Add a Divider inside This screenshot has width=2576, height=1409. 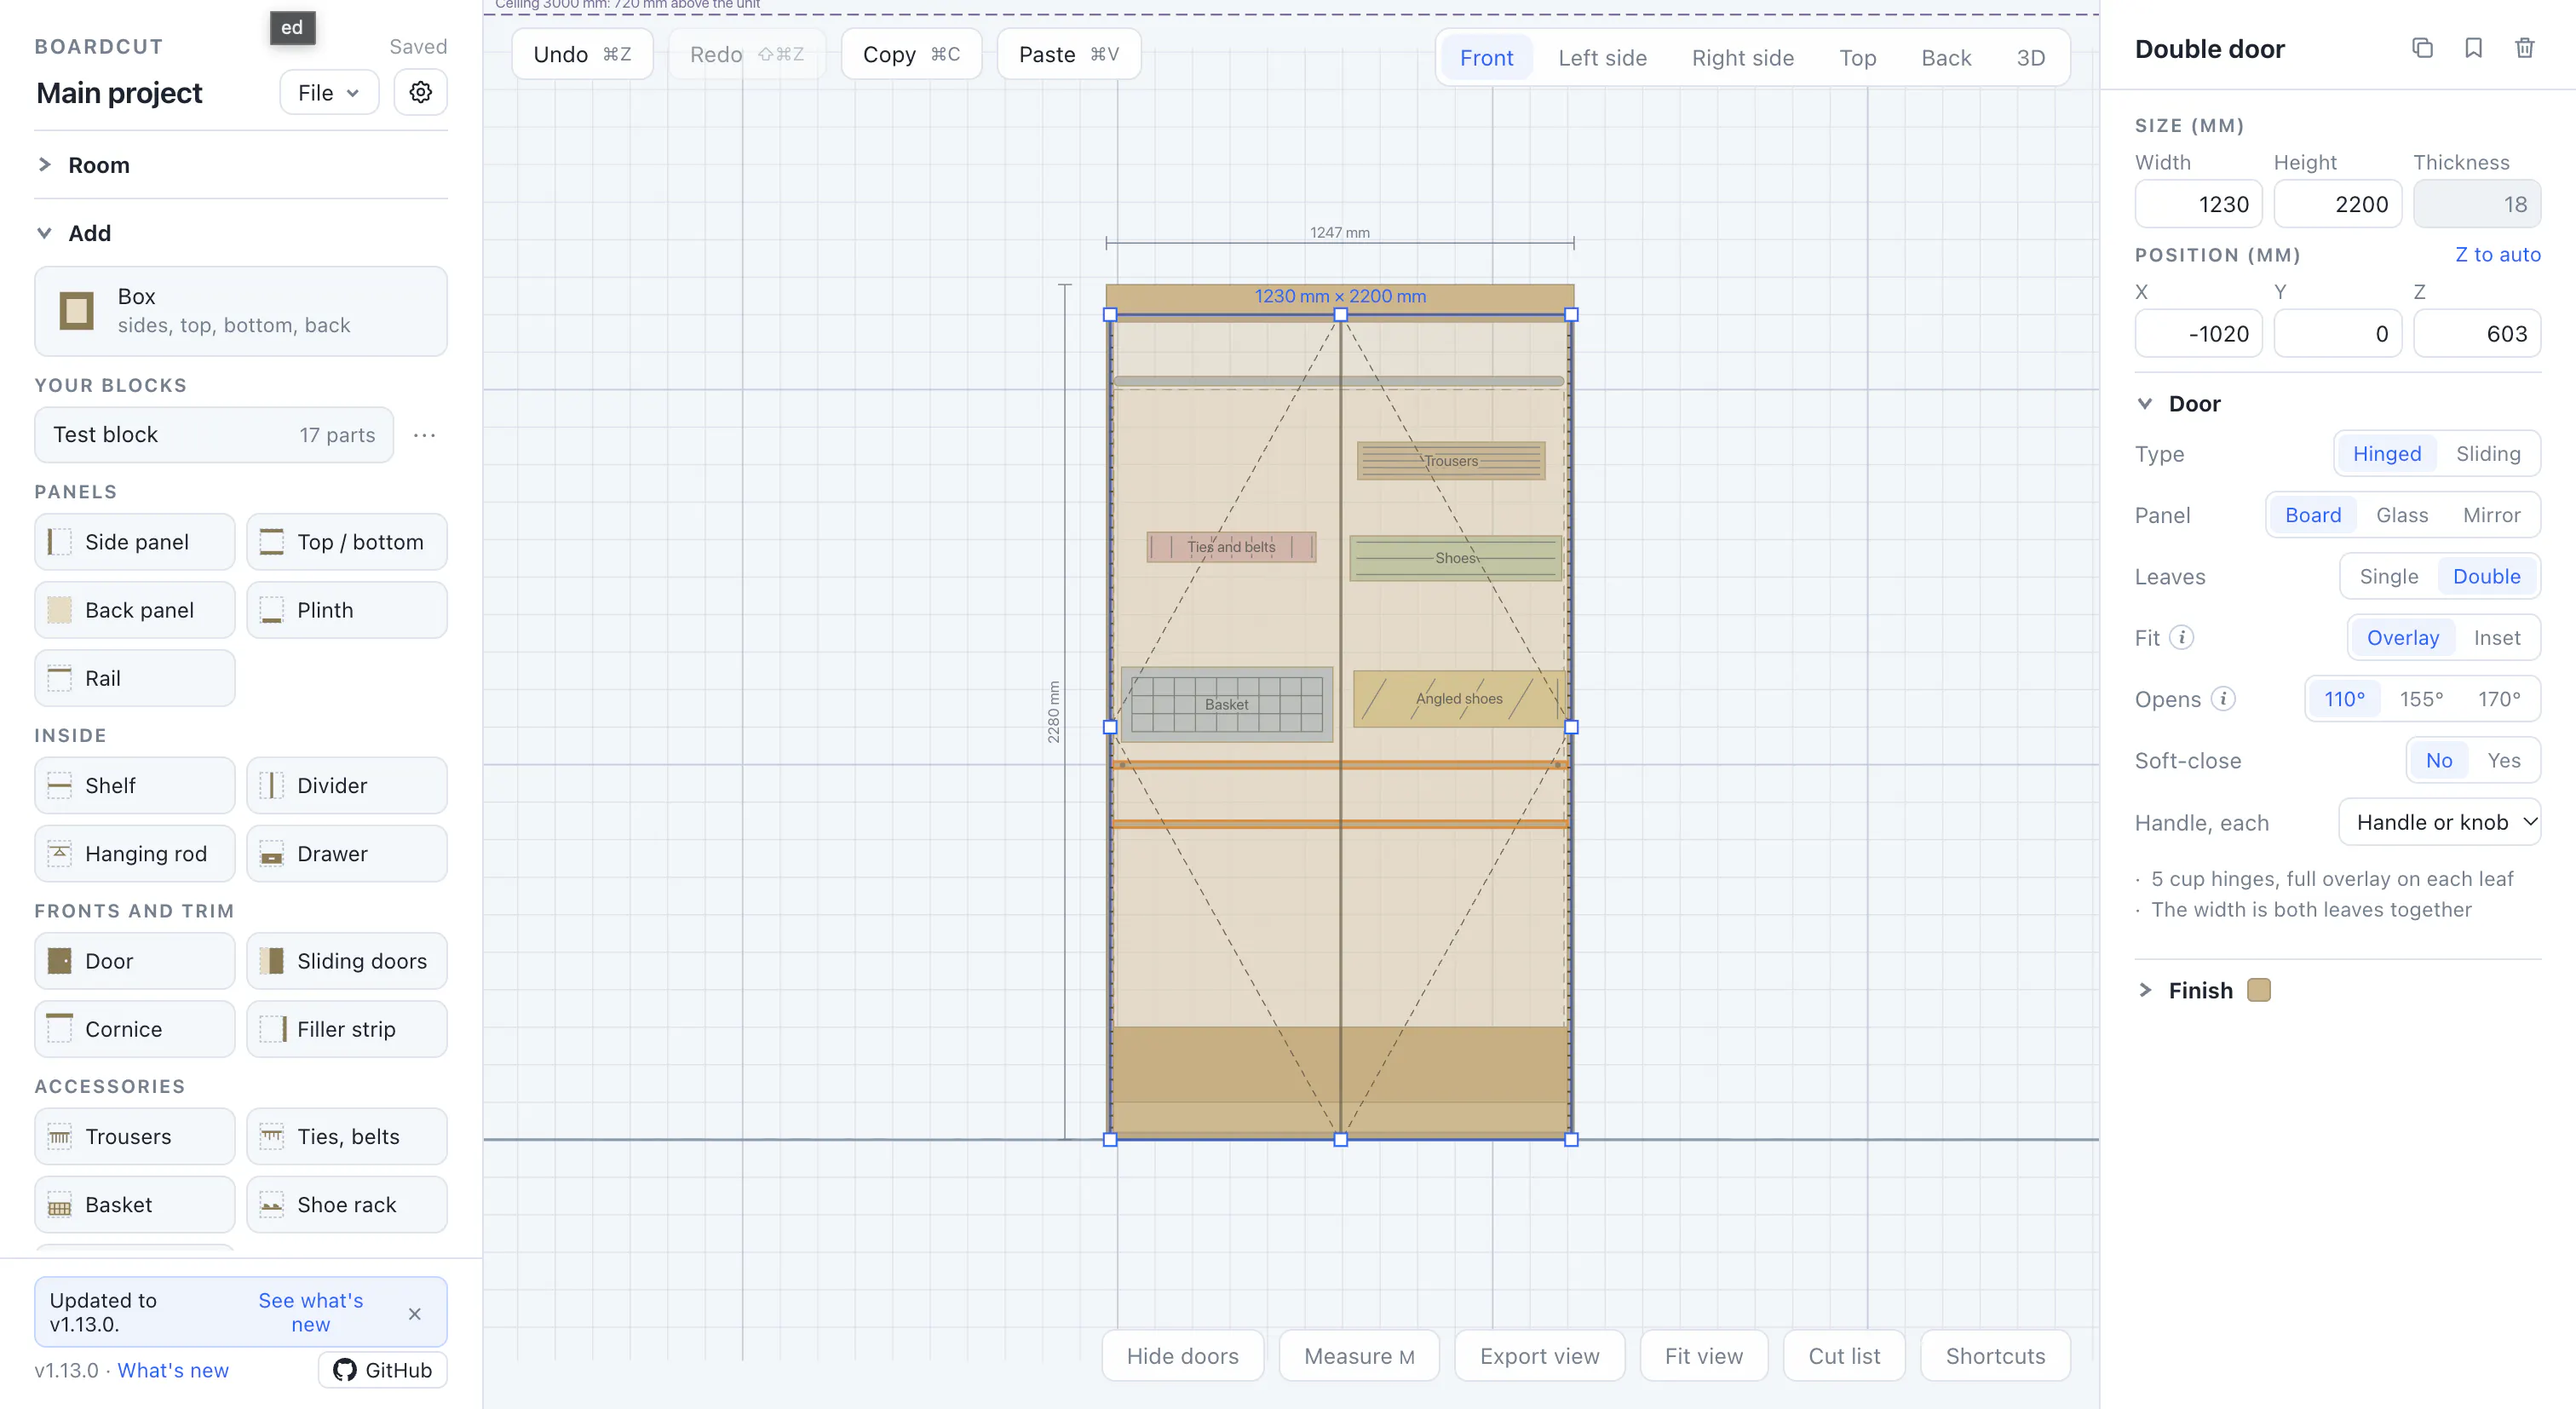347,786
